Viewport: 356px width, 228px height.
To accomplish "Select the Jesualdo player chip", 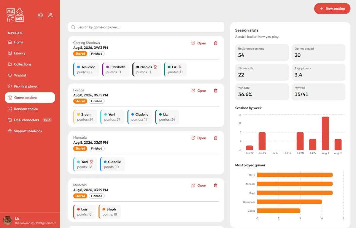I will 86,69.
